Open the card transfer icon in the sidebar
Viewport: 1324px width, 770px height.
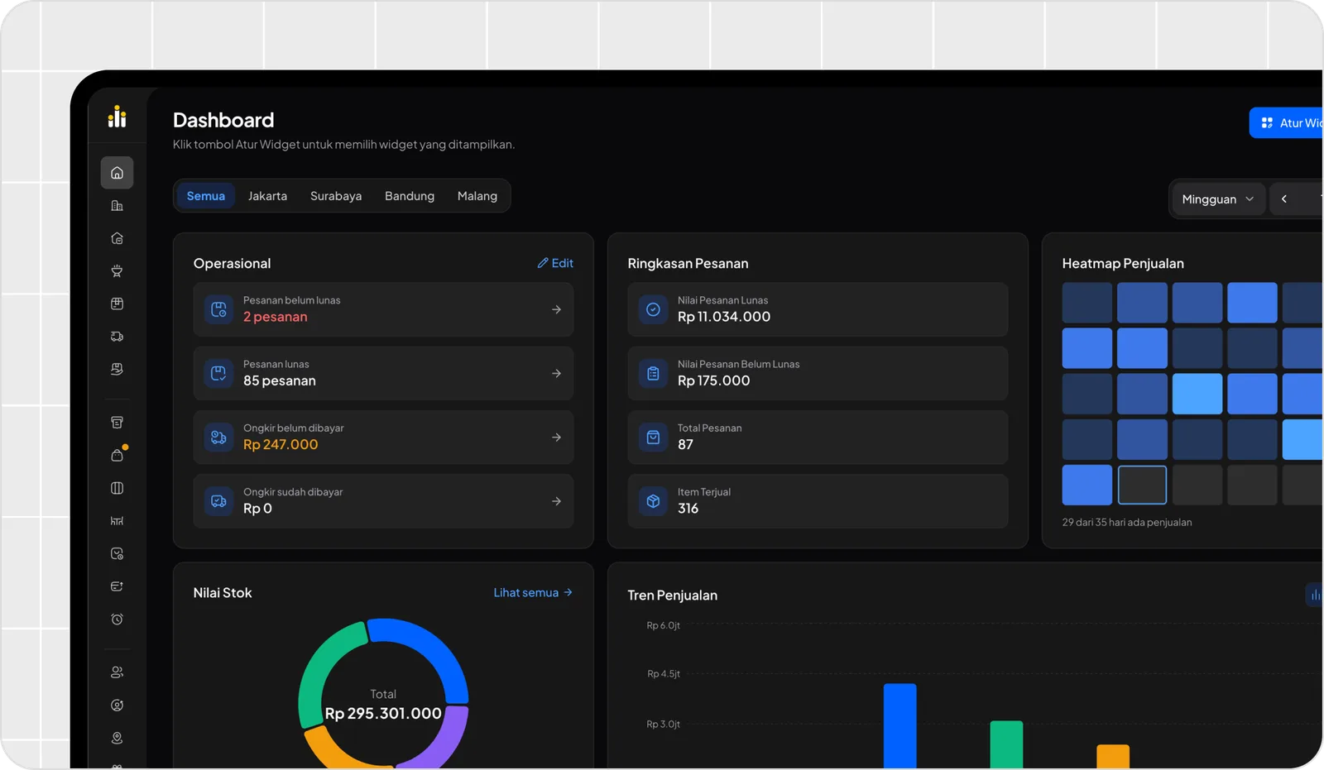tap(117, 586)
